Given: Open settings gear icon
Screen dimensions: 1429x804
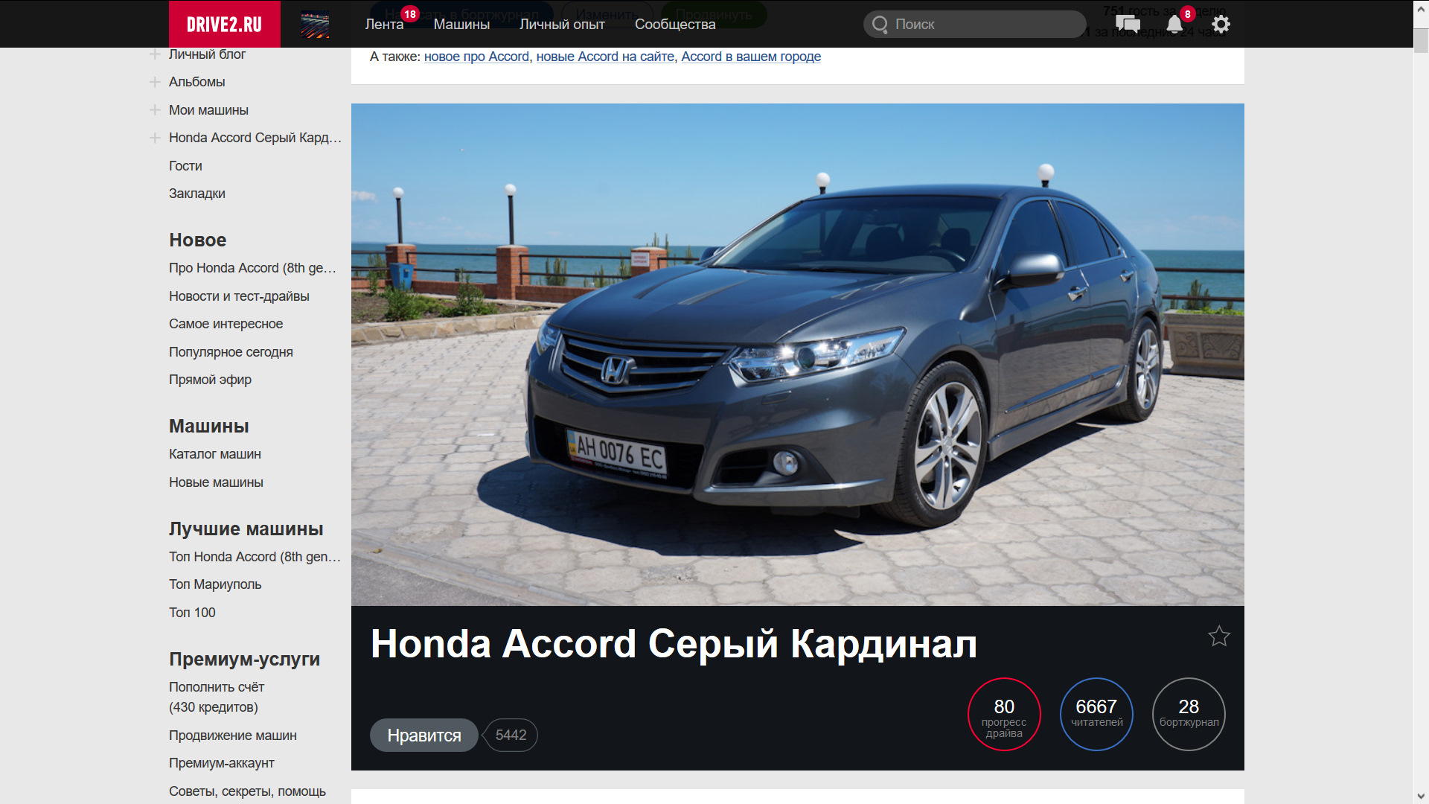Looking at the screenshot, I should [x=1221, y=24].
